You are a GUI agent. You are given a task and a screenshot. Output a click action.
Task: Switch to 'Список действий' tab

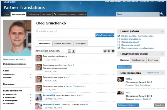(x=63, y=44)
